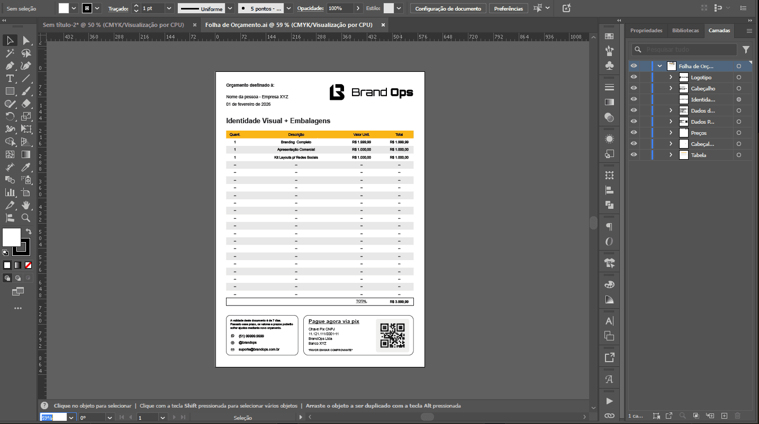Click Configuração de documento button

(x=448, y=8)
